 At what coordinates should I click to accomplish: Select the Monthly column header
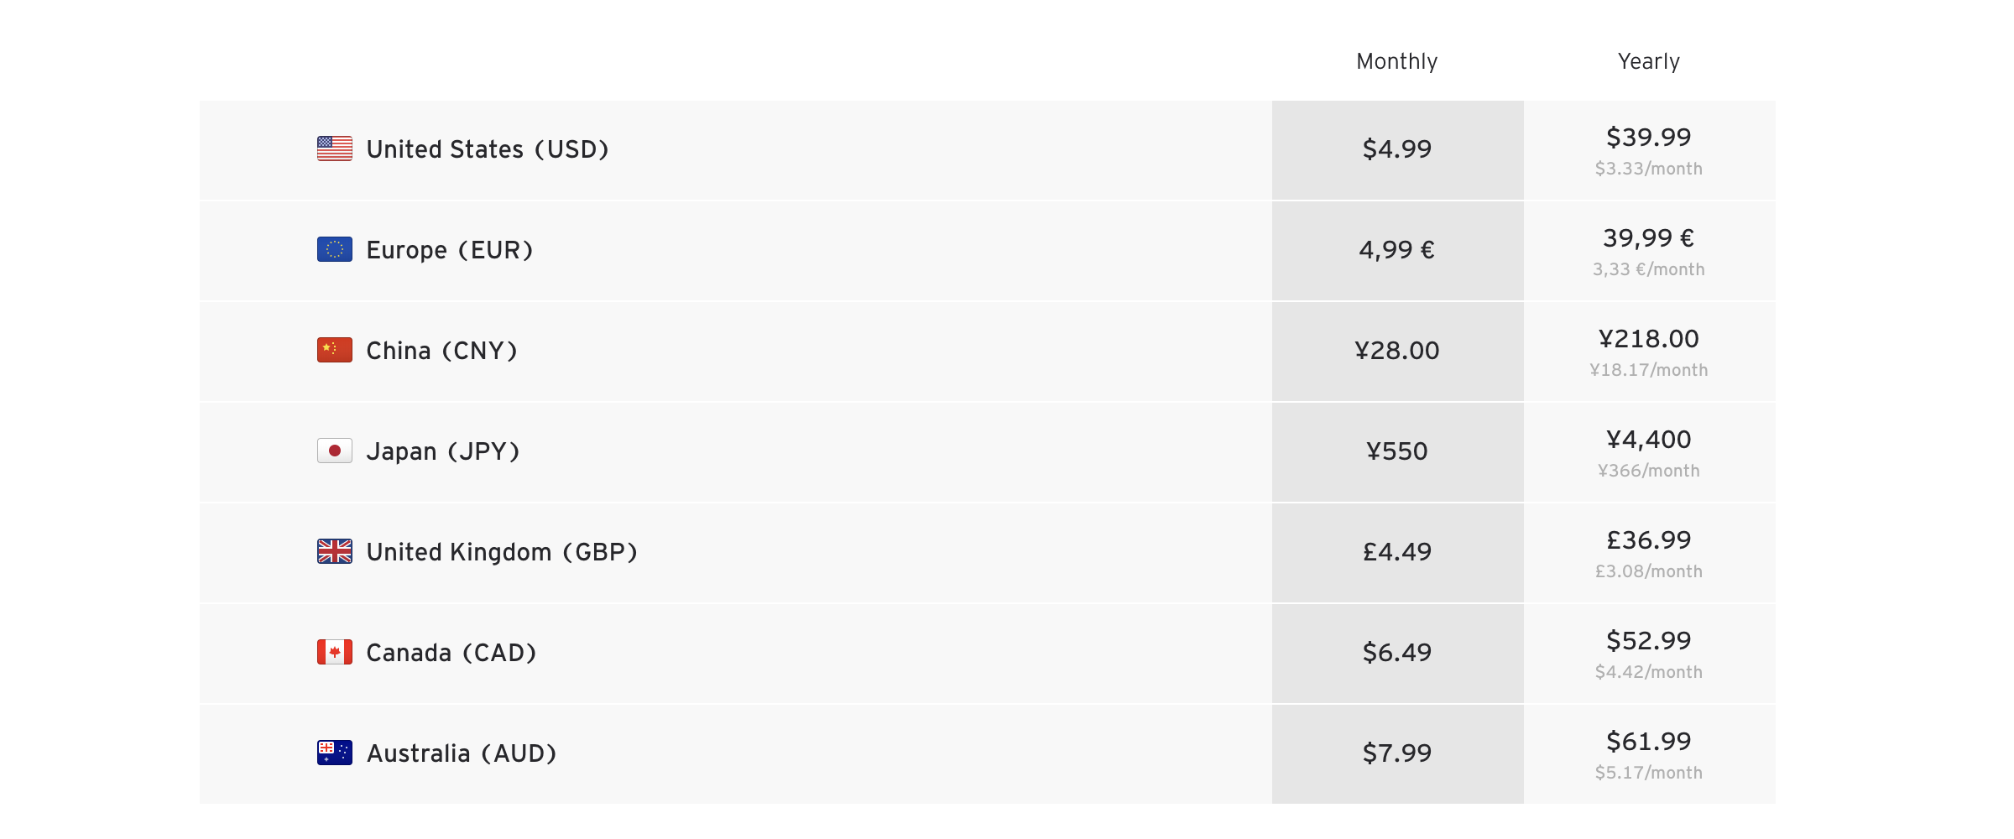pos(1396,61)
